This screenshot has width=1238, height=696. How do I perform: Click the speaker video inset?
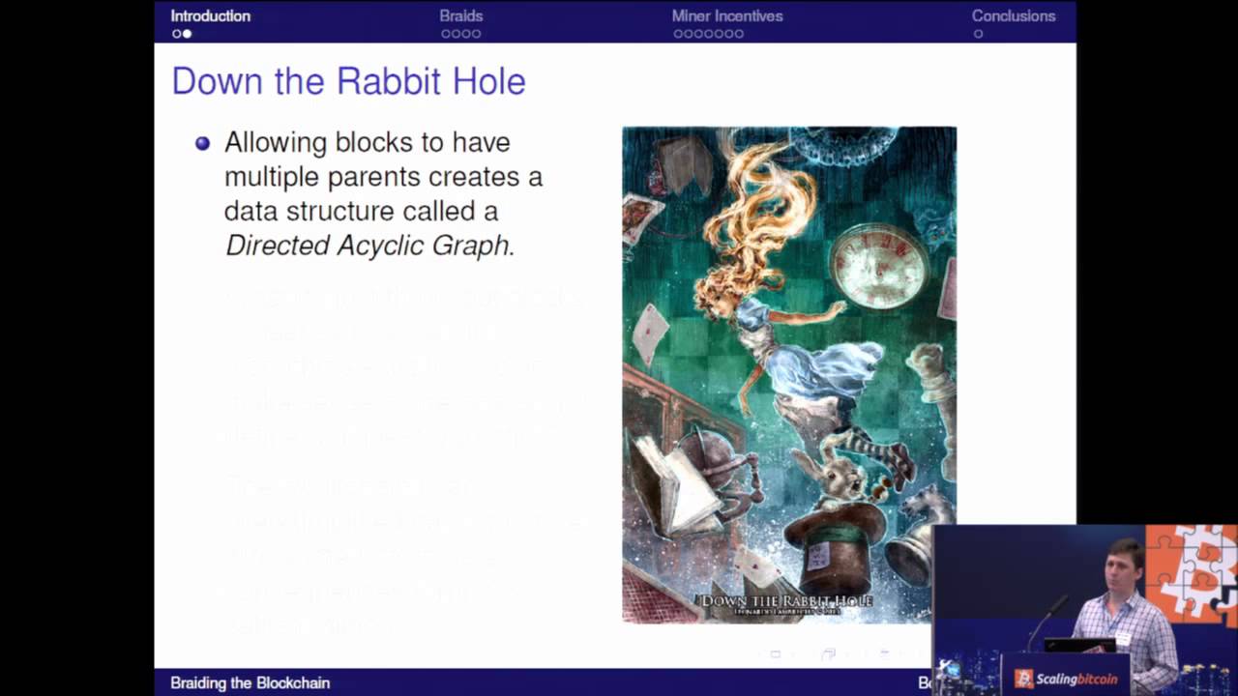(1085, 610)
